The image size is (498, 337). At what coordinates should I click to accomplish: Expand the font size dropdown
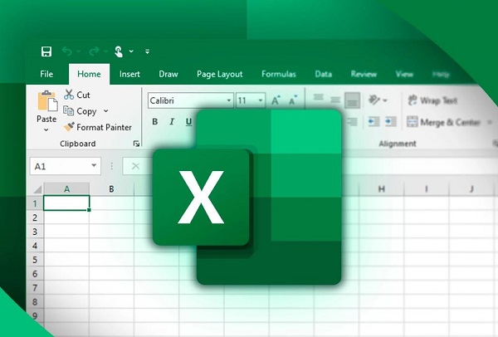pyautogui.click(x=261, y=100)
